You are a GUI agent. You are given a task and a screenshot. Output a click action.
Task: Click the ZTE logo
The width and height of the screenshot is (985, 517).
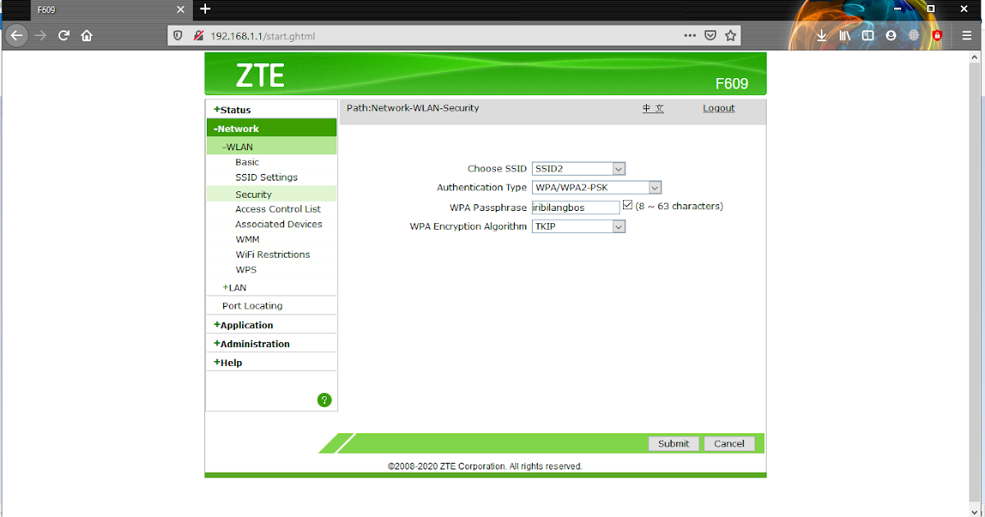coord(259,75)
